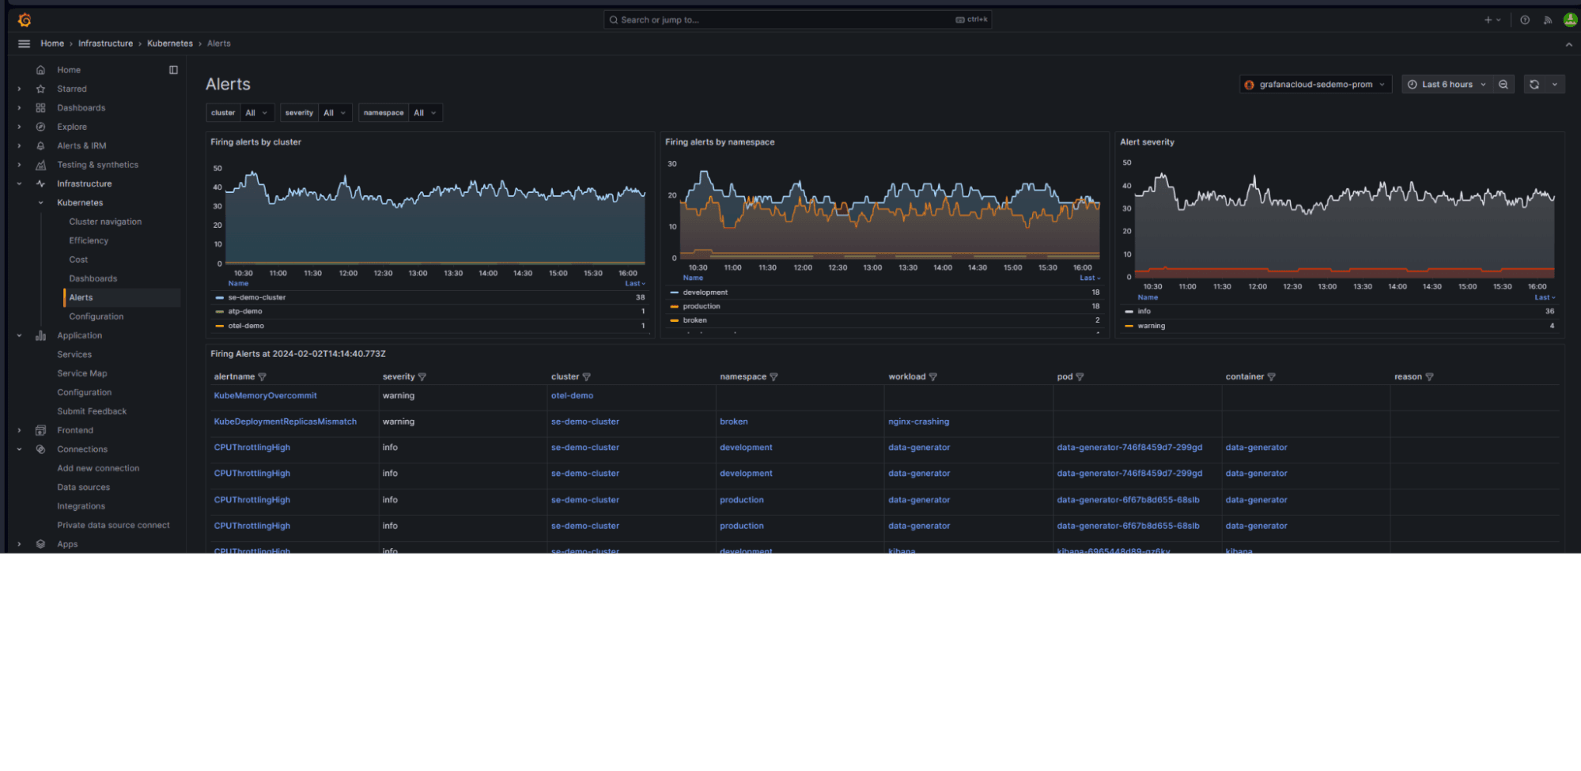Open the user avatar menu
The height and width of the screenshot is (771, 1581).
[1571, 20]
